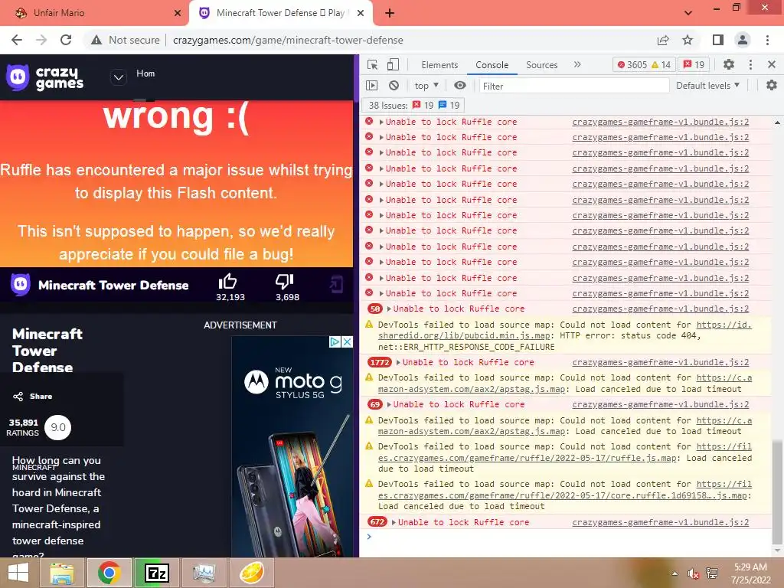Image resolution: width=784 pixels, height=588 pixels.
Task: Expand the error grouped with count 1772
Action: click(x=398, y=362)
